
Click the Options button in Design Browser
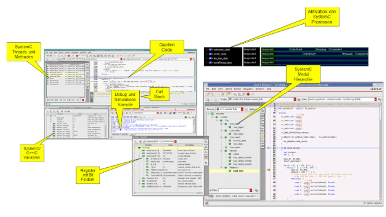coord(252,109)
